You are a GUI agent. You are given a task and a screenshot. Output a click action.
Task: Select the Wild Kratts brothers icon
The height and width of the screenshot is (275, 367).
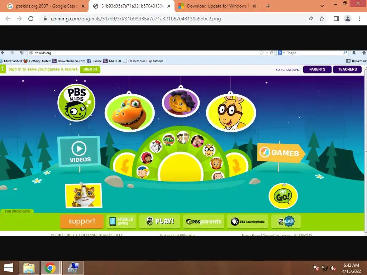183,137
